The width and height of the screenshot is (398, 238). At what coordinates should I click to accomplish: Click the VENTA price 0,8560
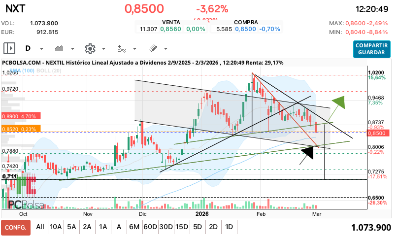pos(170,29)
